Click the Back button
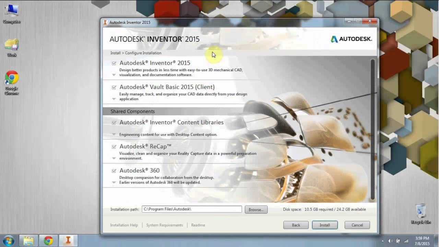Viewport: 439px width, 247px height. point(296,225)
